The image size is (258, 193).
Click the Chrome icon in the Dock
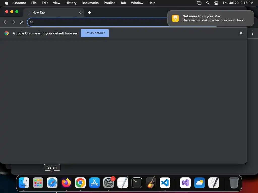80,183
